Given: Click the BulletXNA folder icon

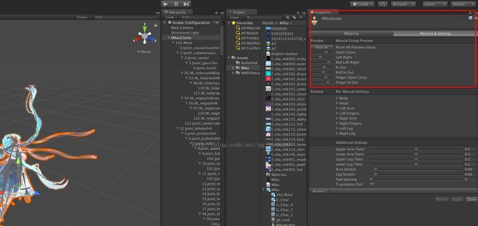Looking at the screenshot, I should (238, 63).
